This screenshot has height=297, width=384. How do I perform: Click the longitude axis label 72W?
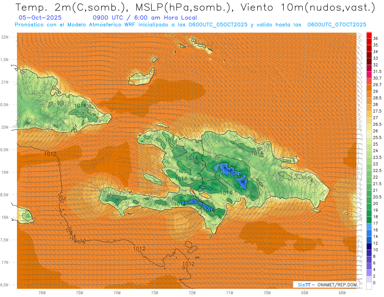[x=192, y=293]
